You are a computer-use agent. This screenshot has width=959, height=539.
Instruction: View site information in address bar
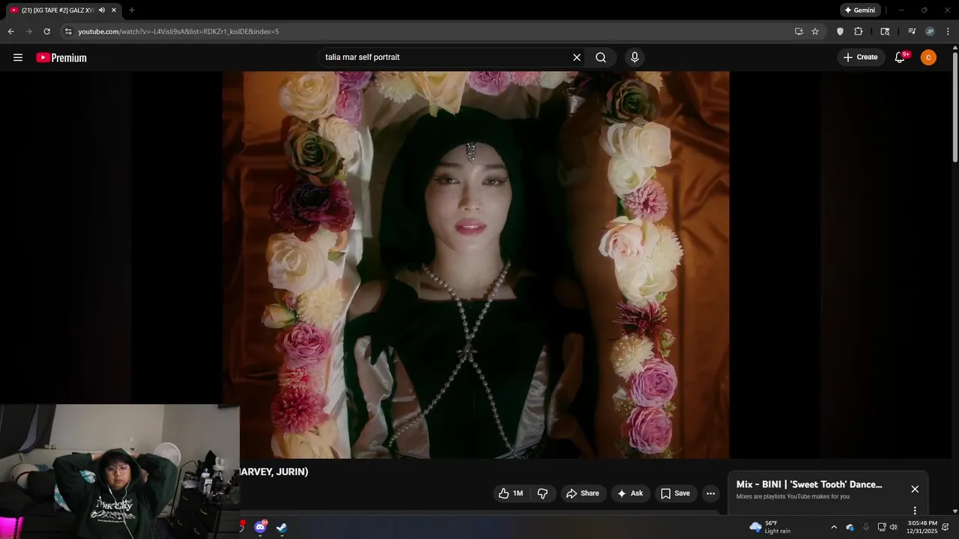tap(68, 31)
